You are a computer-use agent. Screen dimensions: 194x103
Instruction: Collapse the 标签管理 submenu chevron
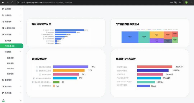(20, 52)
